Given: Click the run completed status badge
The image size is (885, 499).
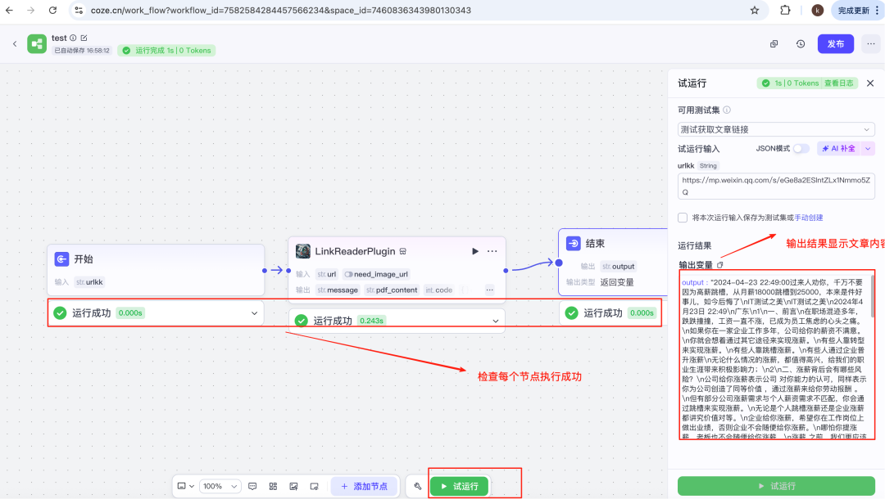Looking at the screenshot, I should [x=166, y=50].
